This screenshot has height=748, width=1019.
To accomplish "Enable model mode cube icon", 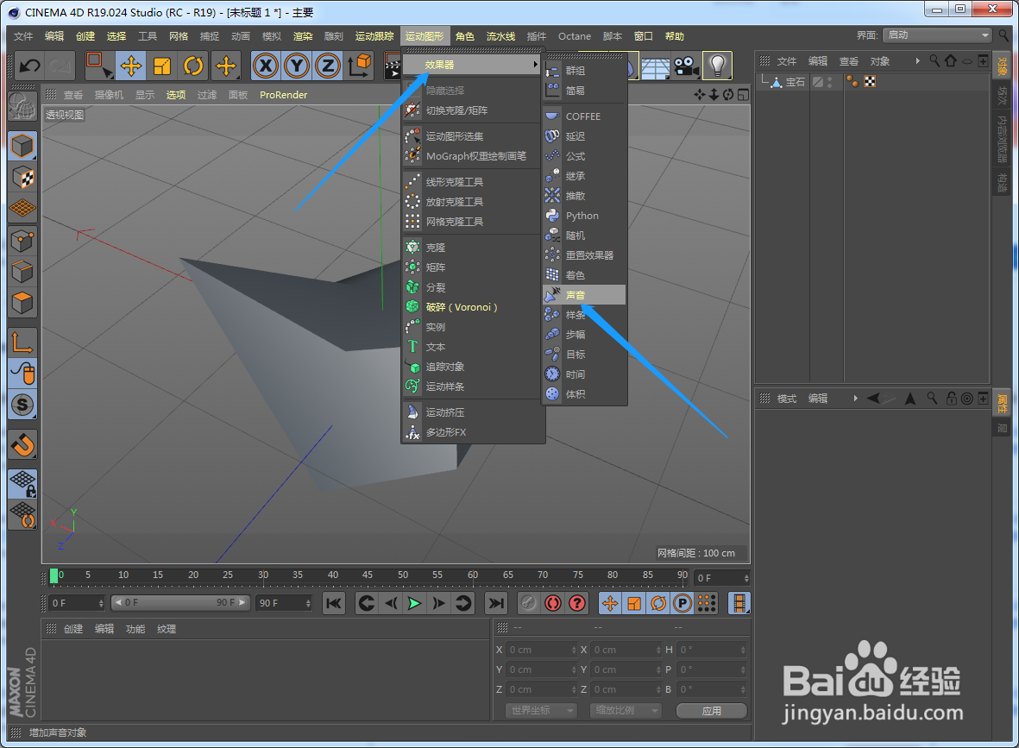I will tap(22, 146).
